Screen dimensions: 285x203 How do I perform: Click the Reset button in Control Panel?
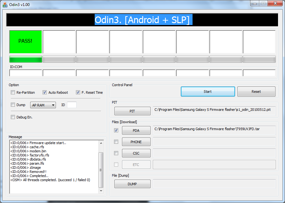coord(256,92)
